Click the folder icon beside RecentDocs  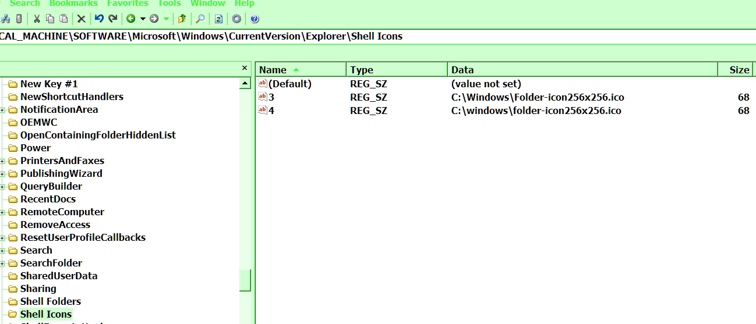click(13, 199)
